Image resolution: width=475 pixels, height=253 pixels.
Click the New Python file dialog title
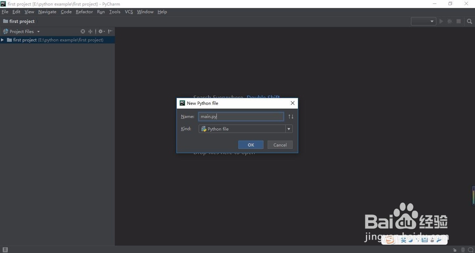pyautogui.click(x=202, y=103)
